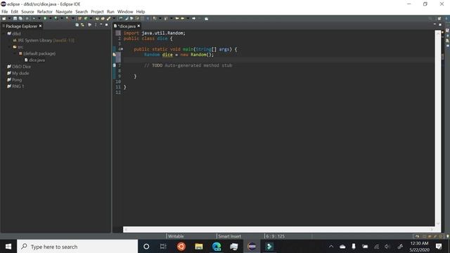The image size is (450, 253).
Task: Open the File menu
Action: tap(5, 12)
